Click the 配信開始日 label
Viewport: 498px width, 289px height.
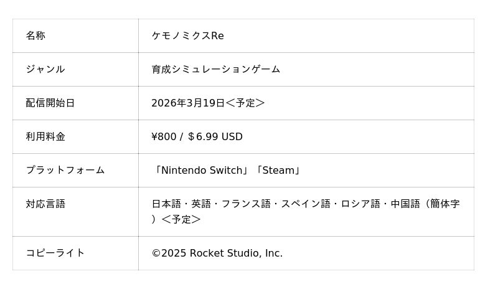[50, 103]
